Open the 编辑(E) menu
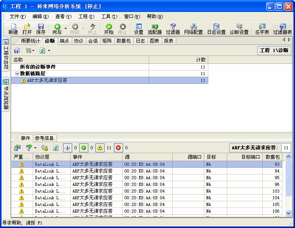The width and height of the screenshot is (295, 228). pyautogui.click(x=41, y=17)
